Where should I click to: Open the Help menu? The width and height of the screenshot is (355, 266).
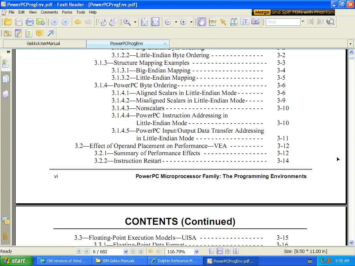(93, 12)
